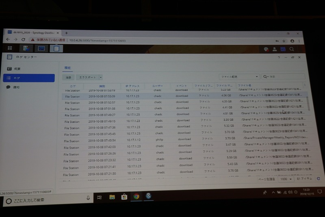Select the log row at 2019-10-08 07:21:30
This screenshot has height=217, width=325.
pos(188,173)
